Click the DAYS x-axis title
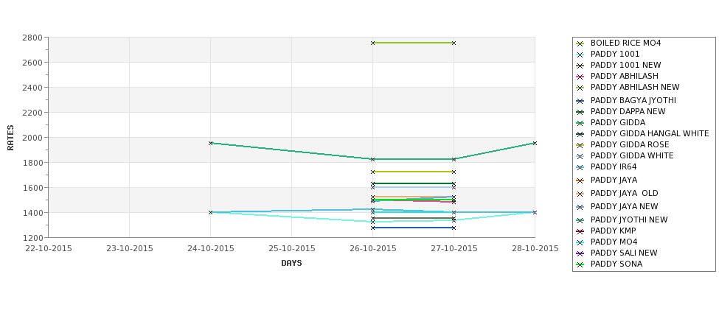 pyautogui.click(x=291, y=264)
